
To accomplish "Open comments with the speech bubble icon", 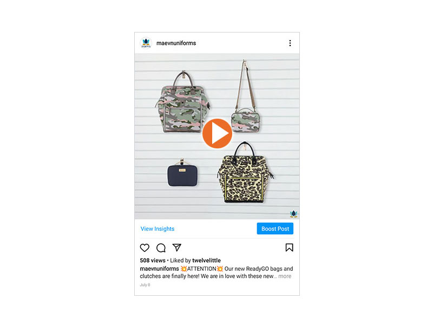I will (x=161, y=248).
